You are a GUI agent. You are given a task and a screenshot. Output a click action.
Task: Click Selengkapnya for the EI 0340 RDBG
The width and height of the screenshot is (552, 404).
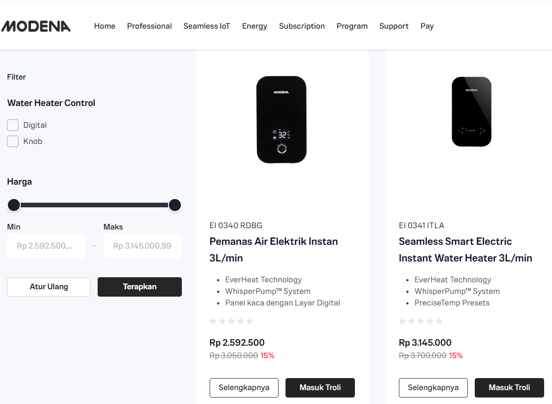[x=244, y=387]
